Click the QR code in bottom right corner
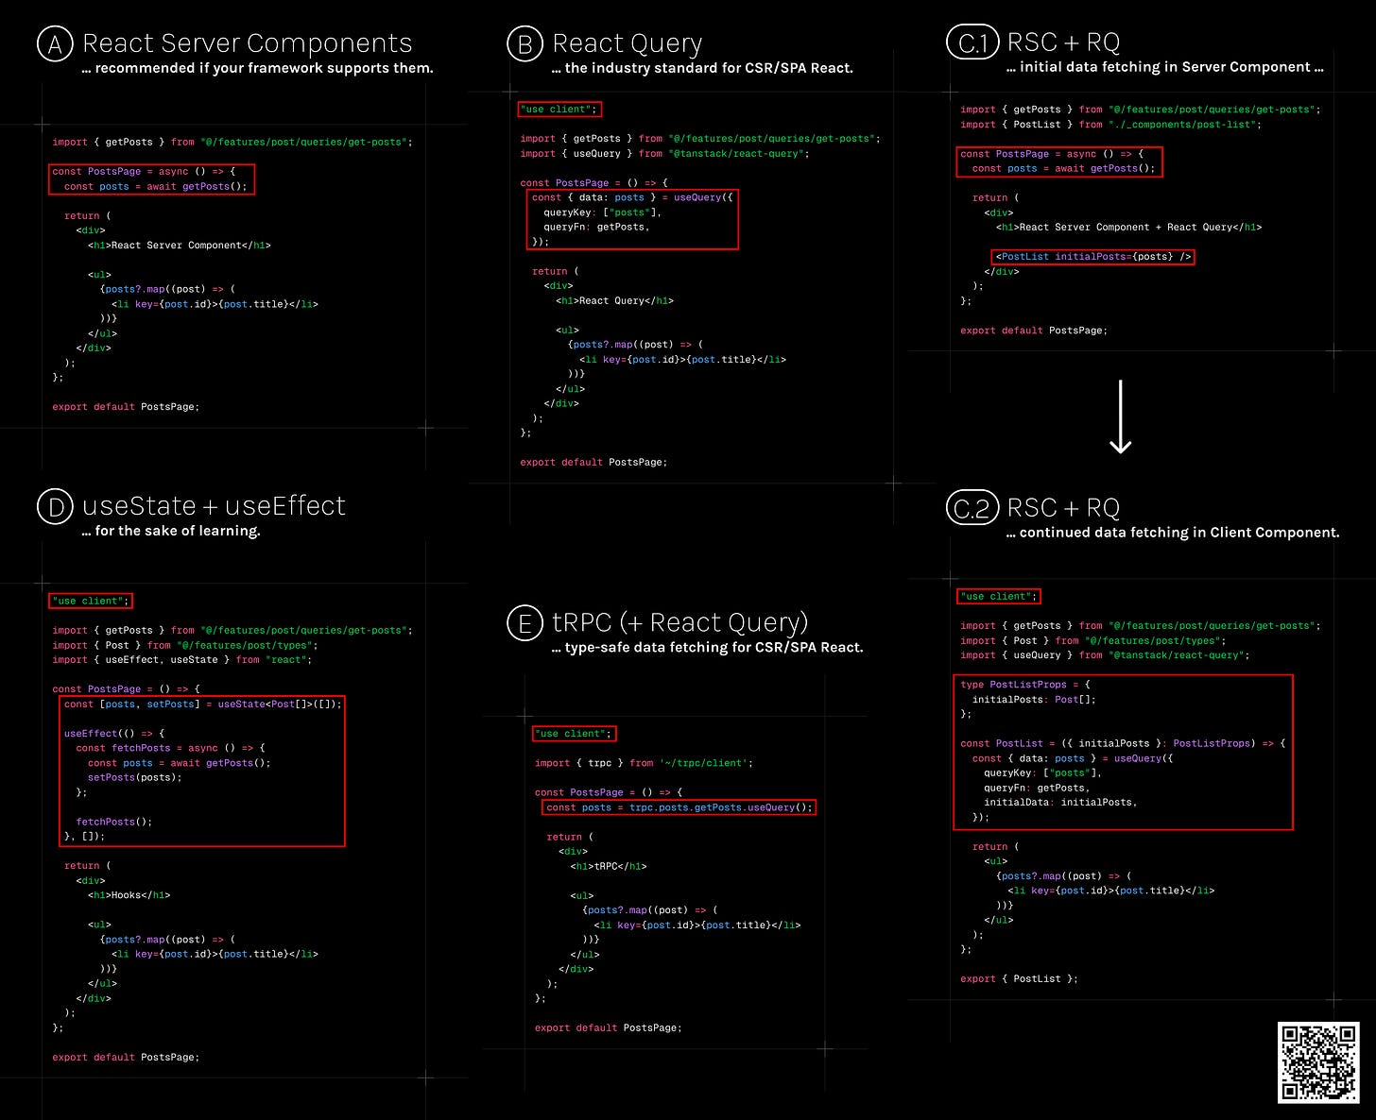The image size is (1376, 1120). pyautogui.click(x=1319, y=1061)
